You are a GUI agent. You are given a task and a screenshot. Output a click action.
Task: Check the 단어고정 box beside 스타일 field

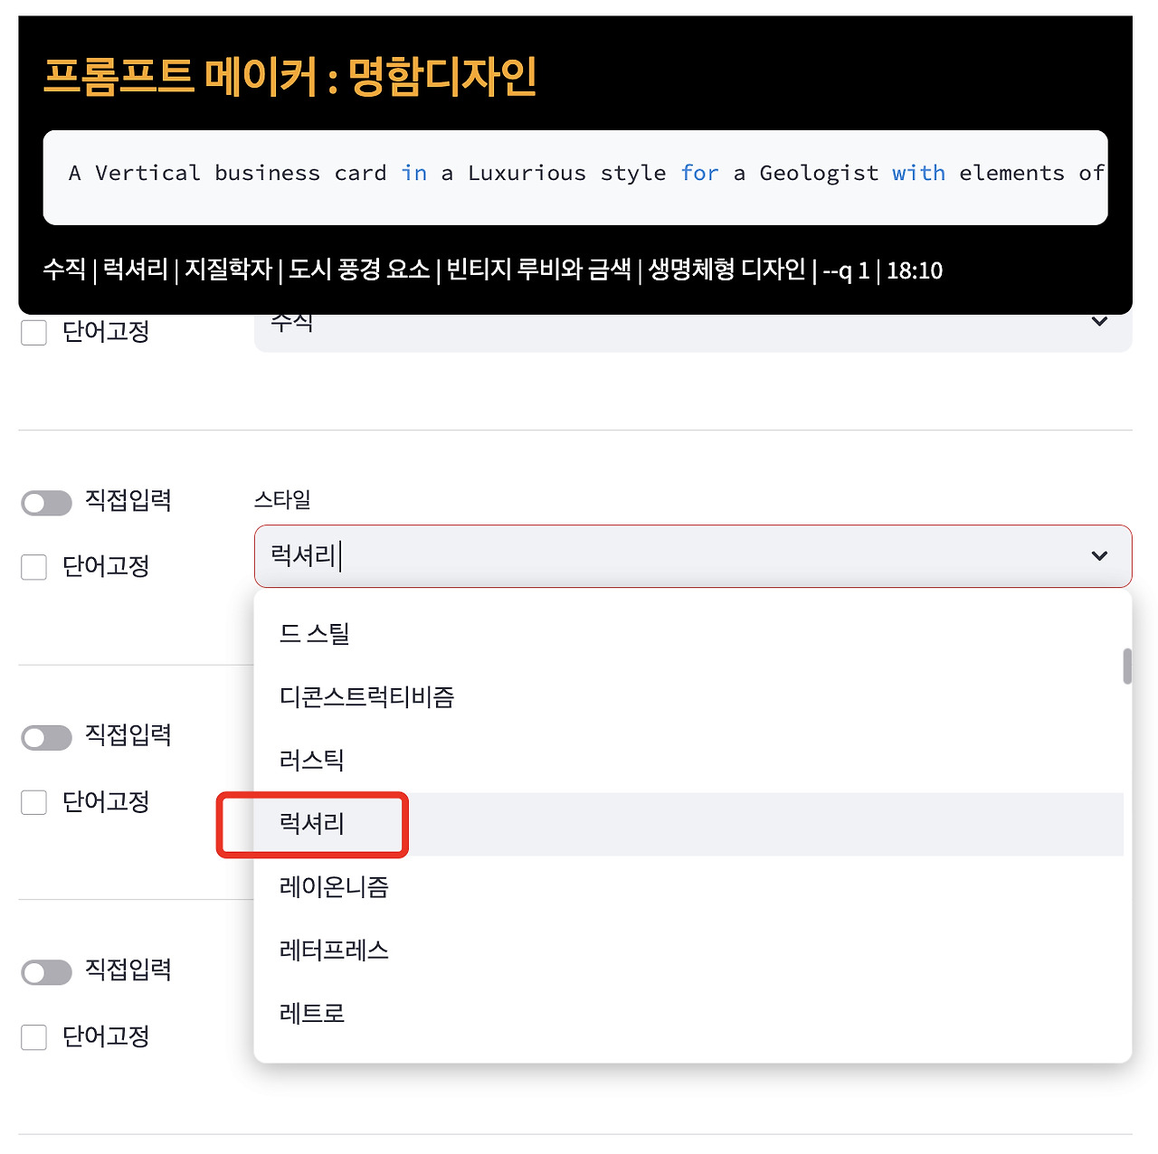coord(33,568)
